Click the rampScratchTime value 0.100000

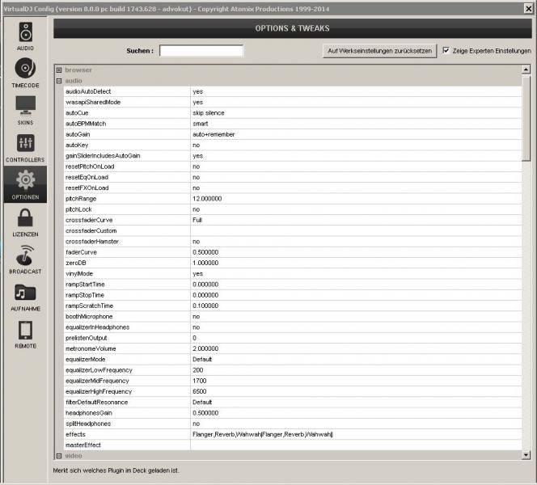(x=205, y=306)
